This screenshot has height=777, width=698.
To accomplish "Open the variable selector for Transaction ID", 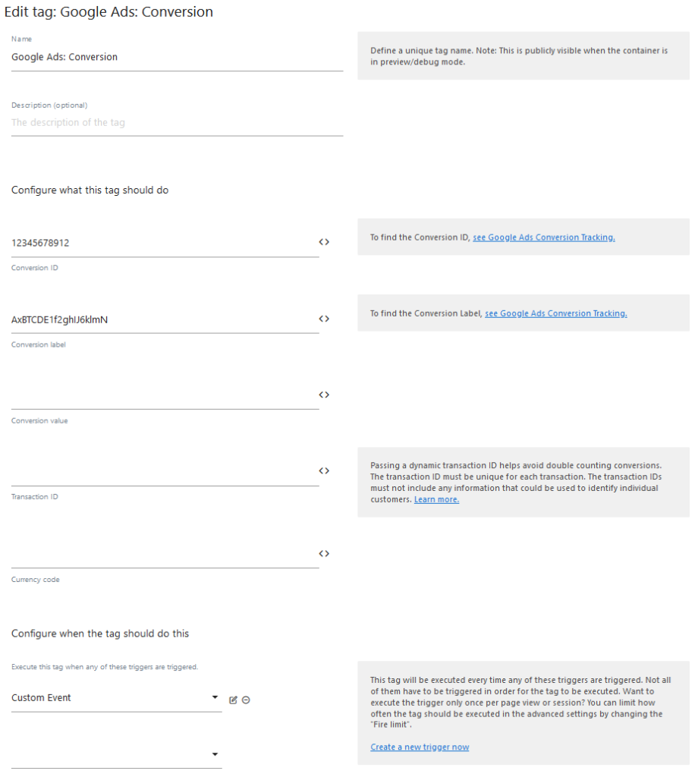I will tap(324, 470).
